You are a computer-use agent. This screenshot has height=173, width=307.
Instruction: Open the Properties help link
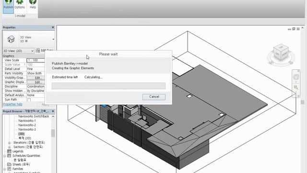tap(12, 104)
